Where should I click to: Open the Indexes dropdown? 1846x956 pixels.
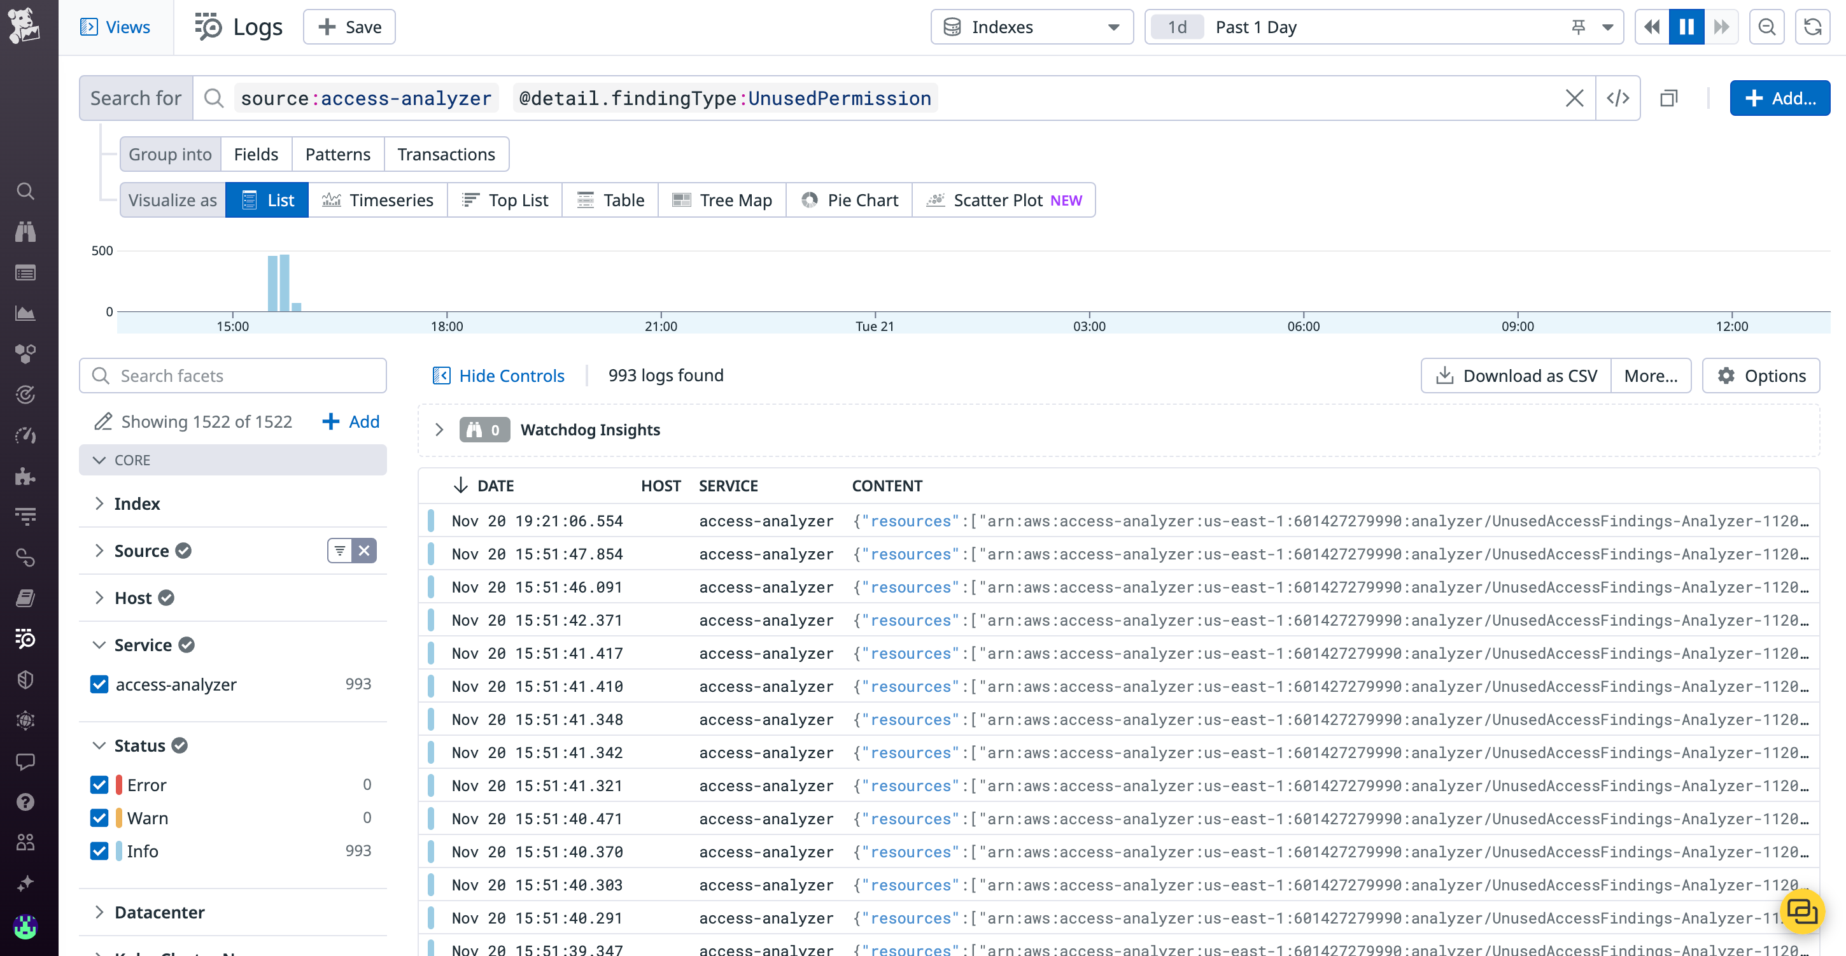1032,27
